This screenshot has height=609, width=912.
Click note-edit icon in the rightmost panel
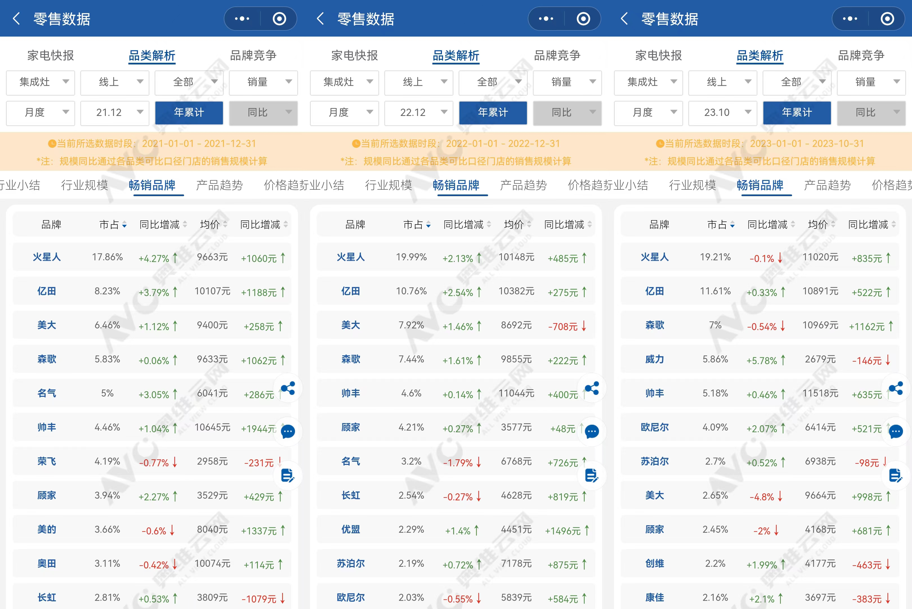[896, 475]
